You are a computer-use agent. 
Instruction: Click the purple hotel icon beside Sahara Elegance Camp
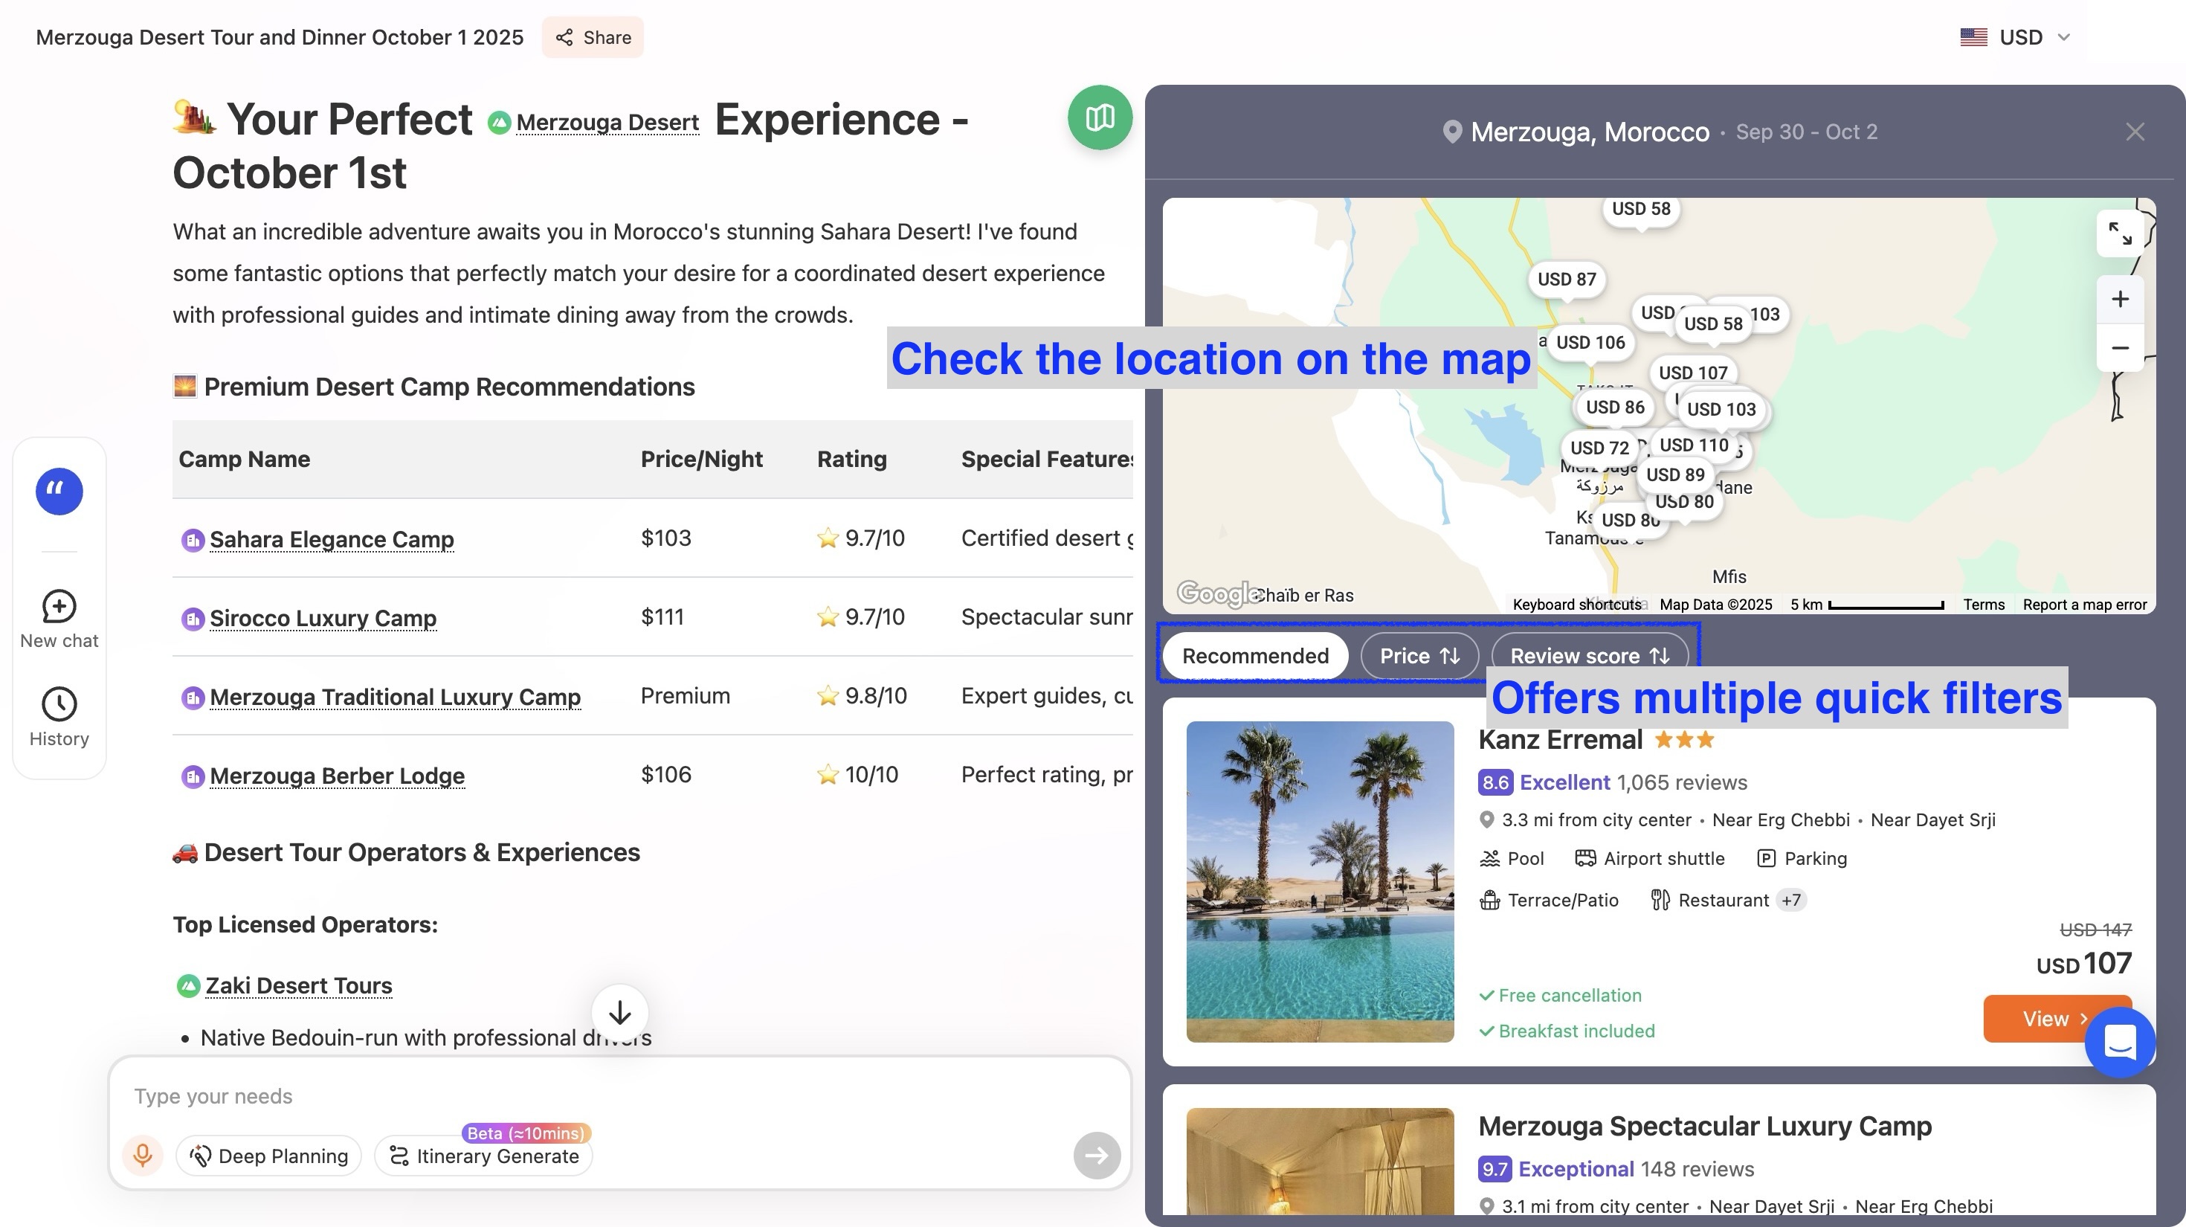click(193, 540)
